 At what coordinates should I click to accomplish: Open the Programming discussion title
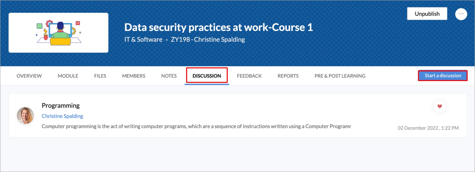(61, 106)
